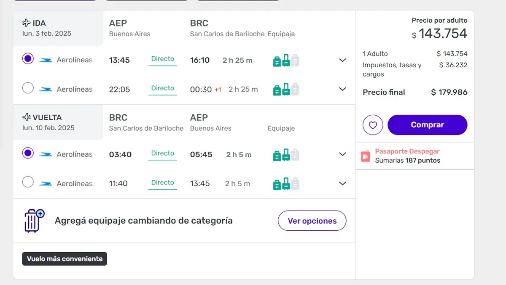Click baggage icons for 13:45 outbound flight
The width and height of the screenshot is (506, 285).
click(286, 61)
